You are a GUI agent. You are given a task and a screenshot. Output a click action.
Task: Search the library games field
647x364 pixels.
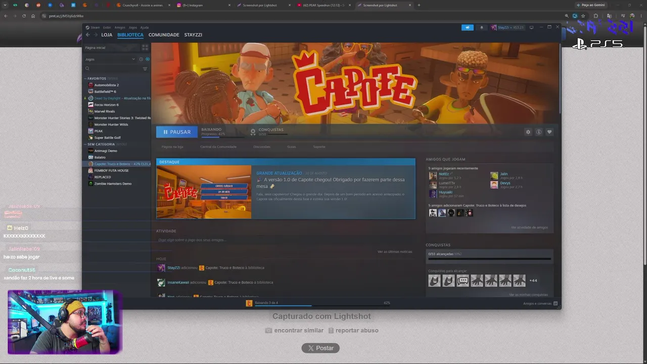[114, 69]
